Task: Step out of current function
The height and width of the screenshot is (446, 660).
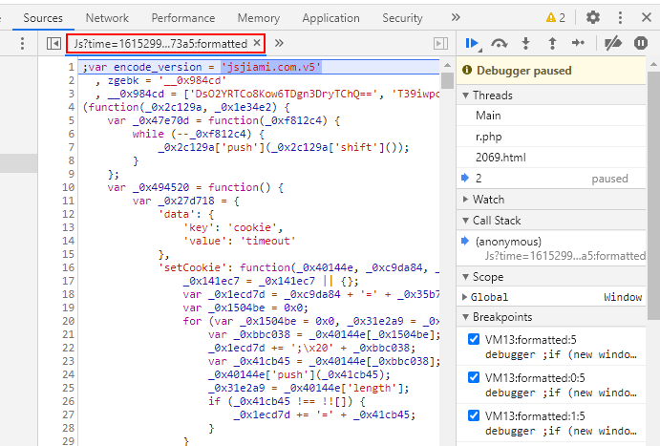Action: 551,43
